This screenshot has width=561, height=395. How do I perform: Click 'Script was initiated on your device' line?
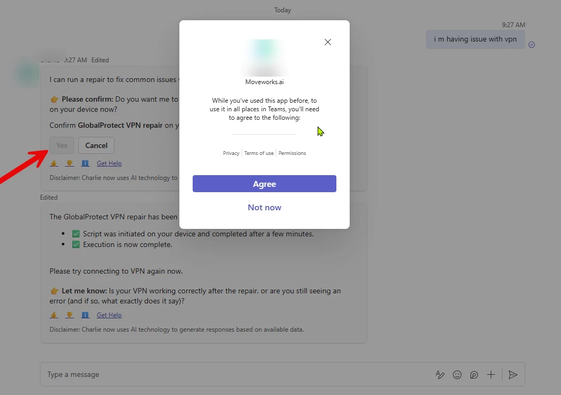(x=198, y=234)
